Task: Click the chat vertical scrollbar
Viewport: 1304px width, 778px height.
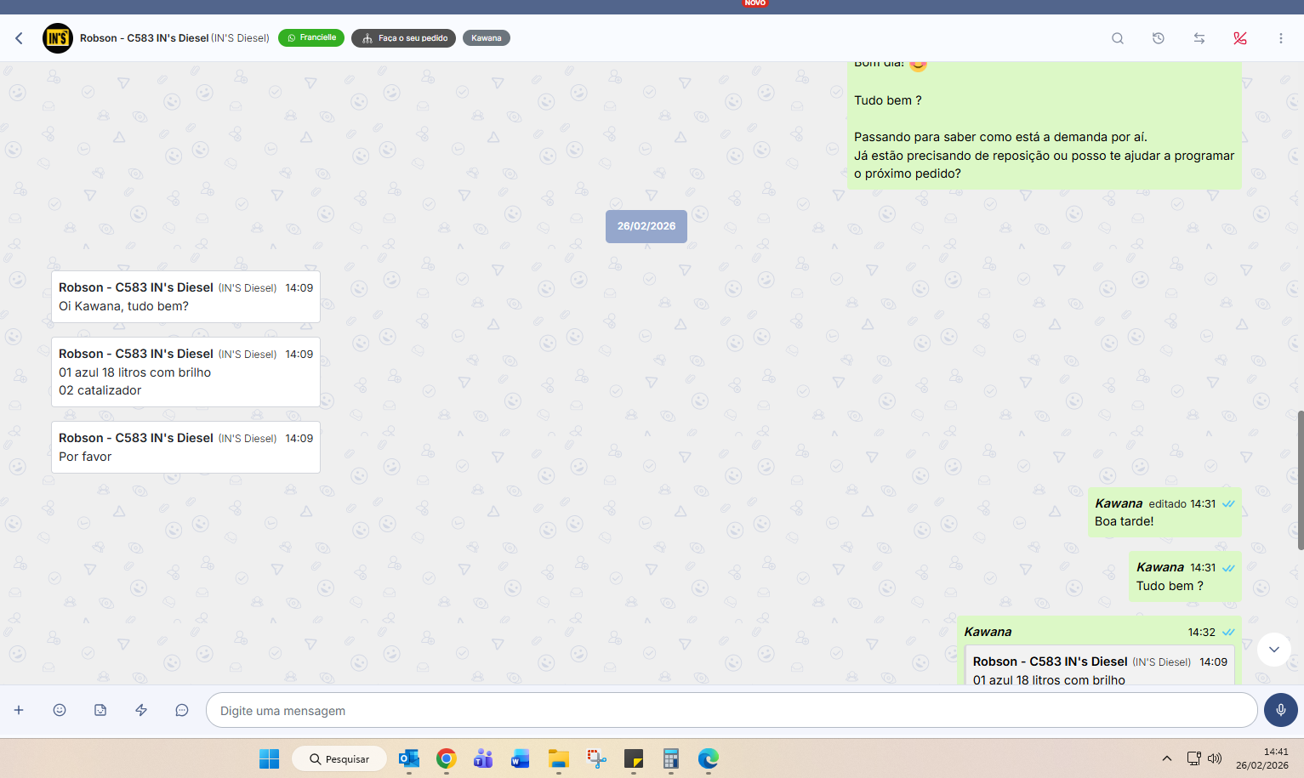Action: 1300,480
